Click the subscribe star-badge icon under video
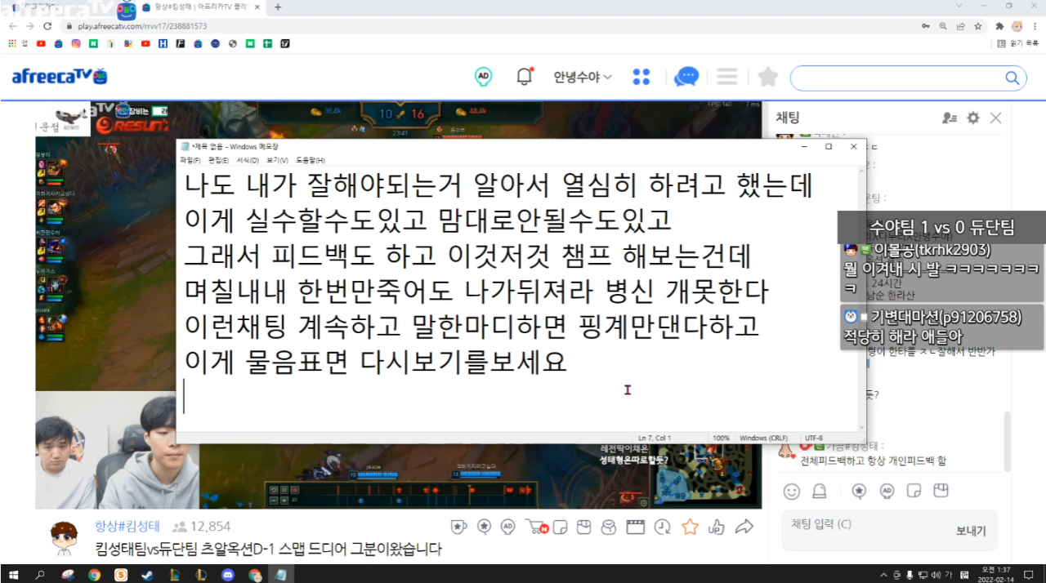This screenshot has width=1046, height=583. (x=459, y=527)
